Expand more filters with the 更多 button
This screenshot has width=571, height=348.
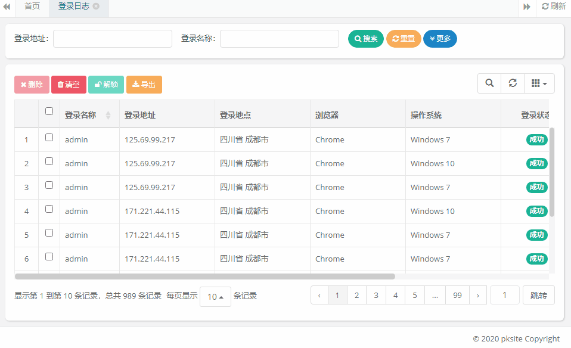(440, 38)
